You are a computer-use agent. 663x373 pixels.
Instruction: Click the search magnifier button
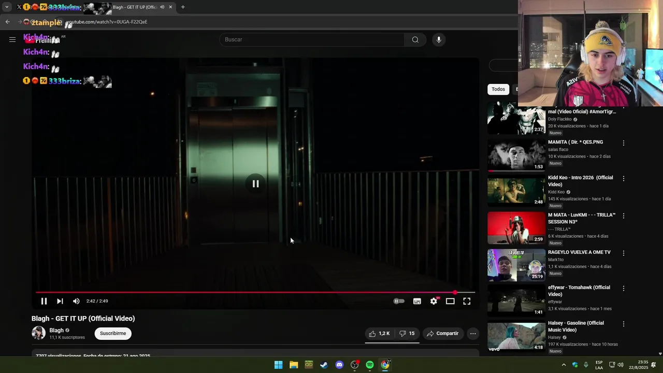click(415, 40)
